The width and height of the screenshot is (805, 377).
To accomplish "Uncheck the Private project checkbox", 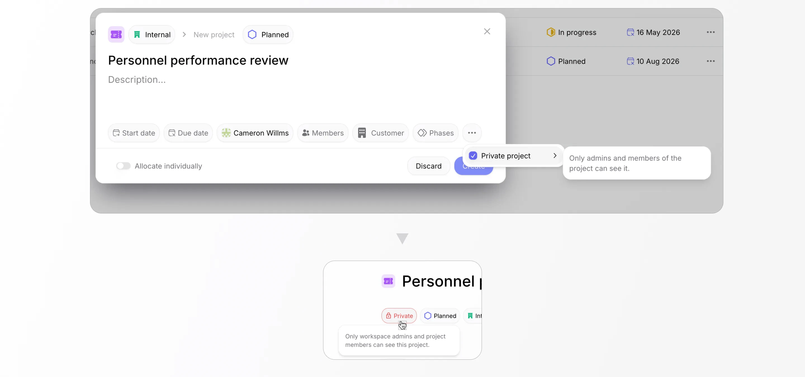I will 473,155.
